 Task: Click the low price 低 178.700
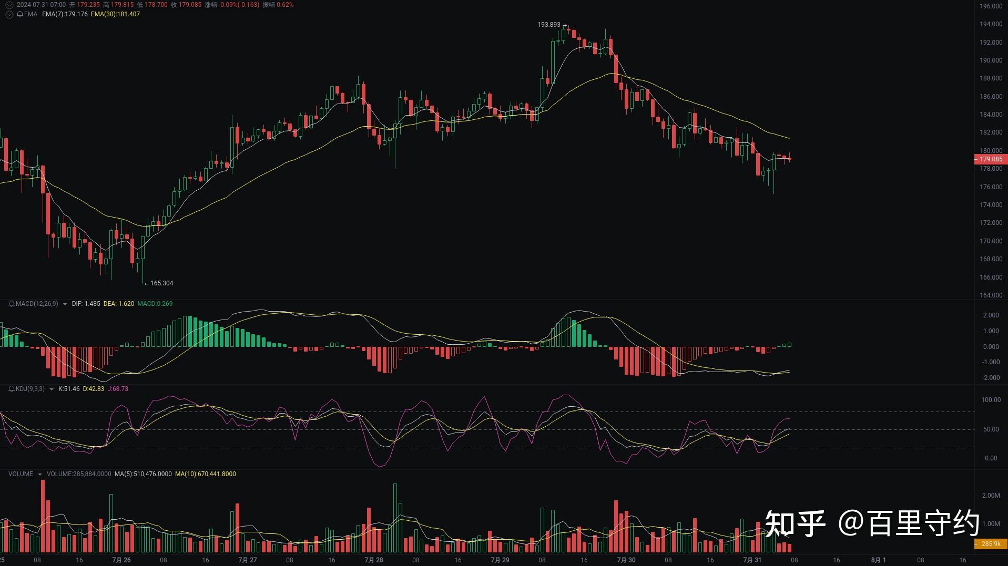[152, 5]
